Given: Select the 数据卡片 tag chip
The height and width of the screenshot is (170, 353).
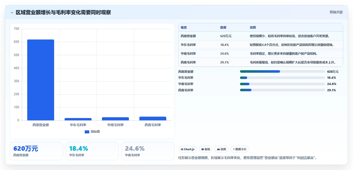Looking at the screenshot, I should [240, 149].
